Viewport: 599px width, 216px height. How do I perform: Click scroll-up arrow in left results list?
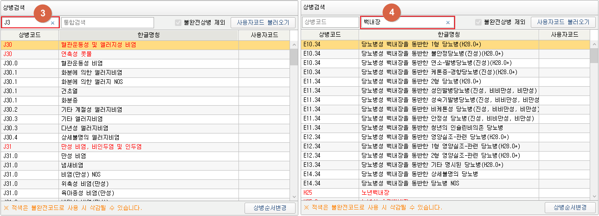[x=293, y=44]
